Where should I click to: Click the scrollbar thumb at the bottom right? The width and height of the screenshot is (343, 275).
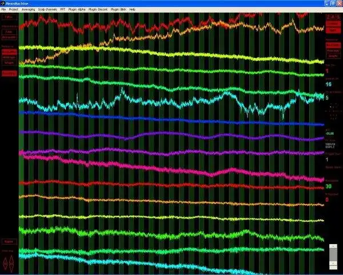click(x=333, y=254)
